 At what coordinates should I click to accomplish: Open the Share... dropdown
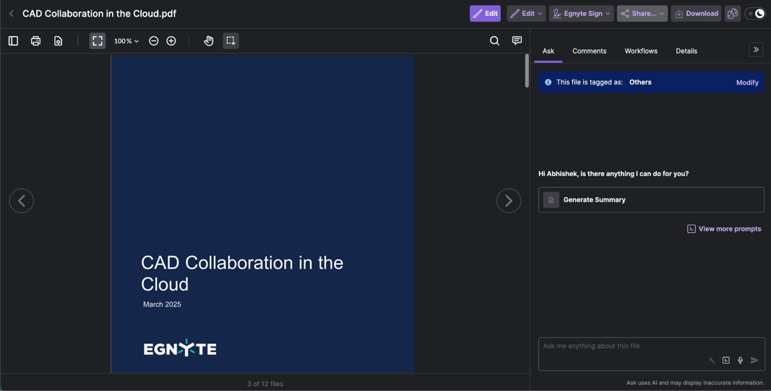coord(642,14)
